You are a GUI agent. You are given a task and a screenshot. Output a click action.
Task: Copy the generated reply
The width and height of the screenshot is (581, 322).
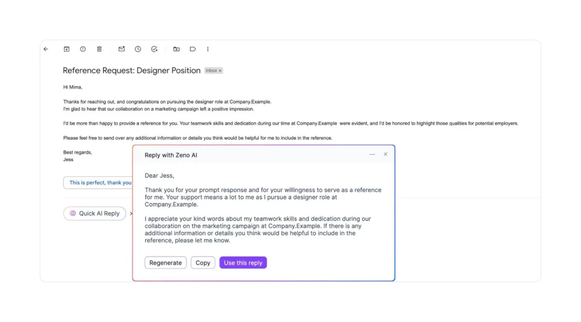[x=203, y=263]
